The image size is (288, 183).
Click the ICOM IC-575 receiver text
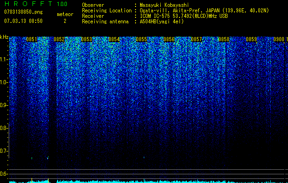pyautogui.click(x=184, y=16)
